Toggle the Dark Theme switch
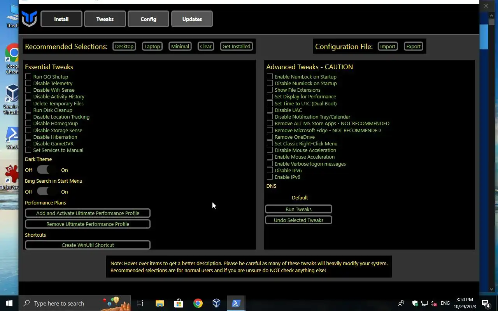 tap(47, 170)
